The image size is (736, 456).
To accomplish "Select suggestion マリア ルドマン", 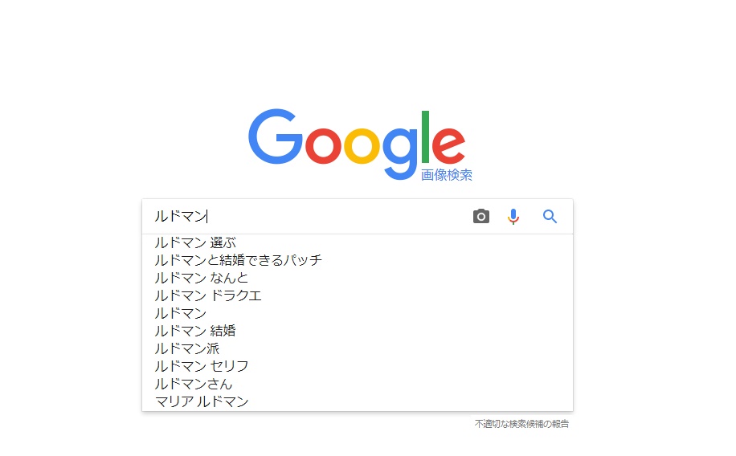I will (202, 401).
